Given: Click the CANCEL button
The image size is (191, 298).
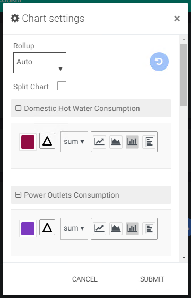Looking at the screenshot, I should point(85,279).
